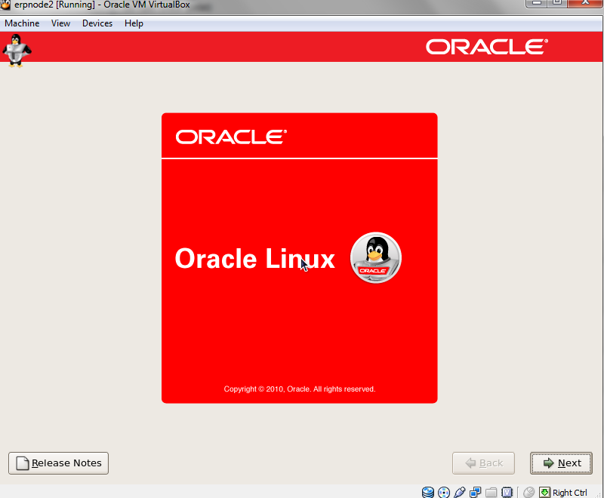Click the Oracle Linux penguin badge logo

[376, 258]
